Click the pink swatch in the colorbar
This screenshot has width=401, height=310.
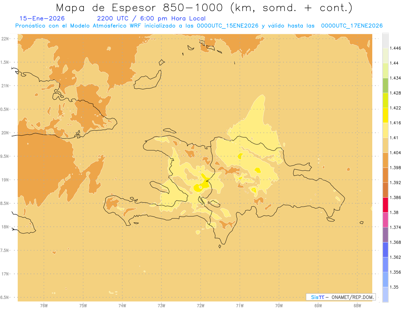coord(385,220)
